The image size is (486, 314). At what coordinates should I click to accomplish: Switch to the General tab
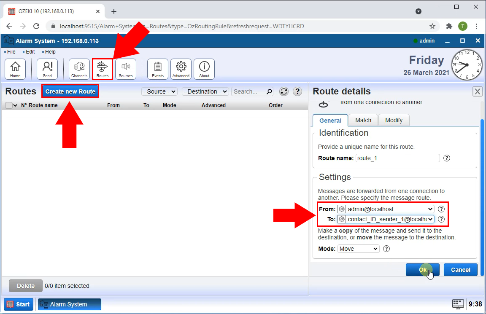[x=330, y=121]
